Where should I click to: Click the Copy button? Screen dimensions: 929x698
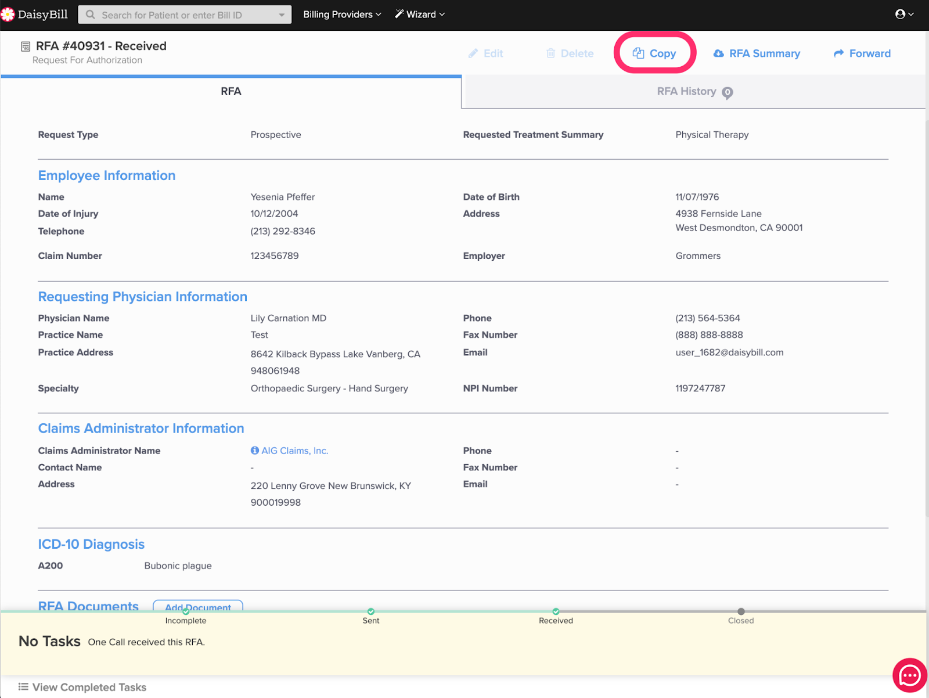(654, 53)
